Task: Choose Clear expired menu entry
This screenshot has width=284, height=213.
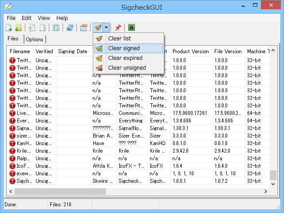Action: [x=128, y=58]
